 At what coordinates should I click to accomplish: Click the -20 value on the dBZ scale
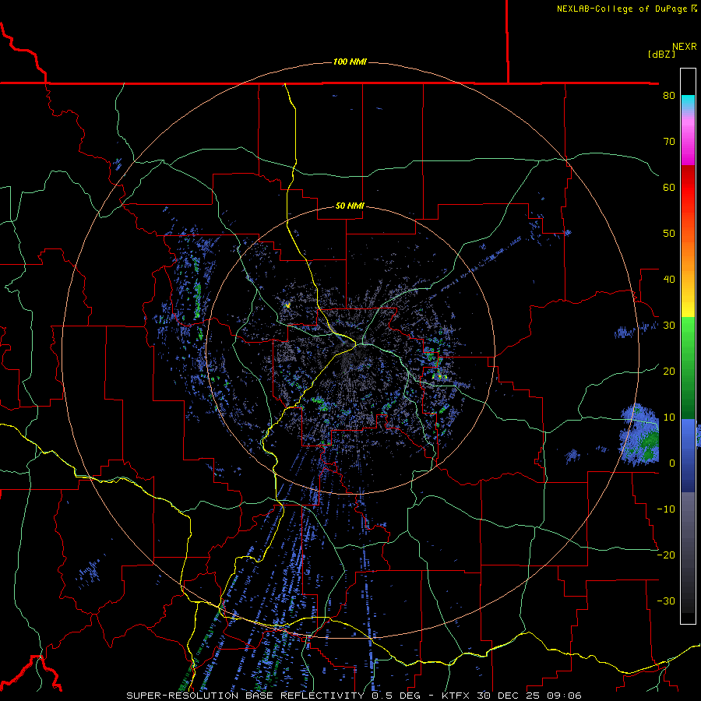click(666, 555)
